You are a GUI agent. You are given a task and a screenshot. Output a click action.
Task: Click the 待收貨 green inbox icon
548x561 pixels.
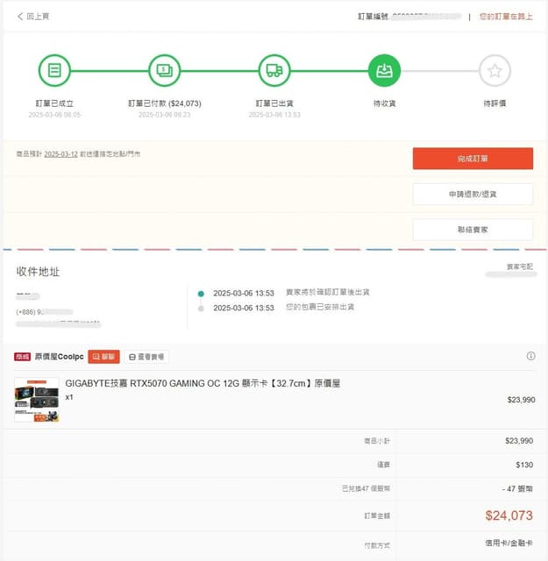[x=384, y=70]
